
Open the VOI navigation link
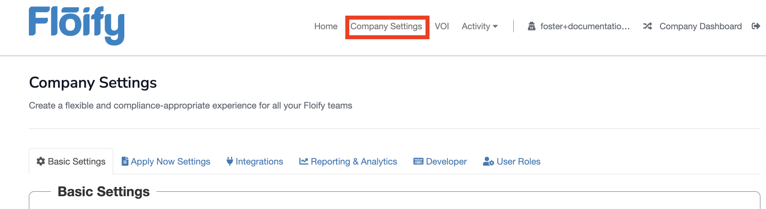click(x=442, y=26)
